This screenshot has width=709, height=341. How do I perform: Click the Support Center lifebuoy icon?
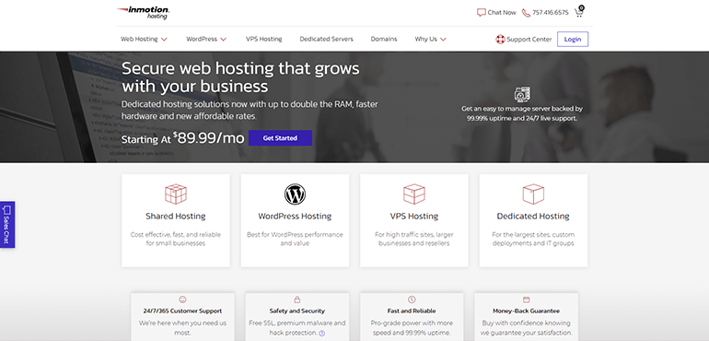[x=500, y=40]
